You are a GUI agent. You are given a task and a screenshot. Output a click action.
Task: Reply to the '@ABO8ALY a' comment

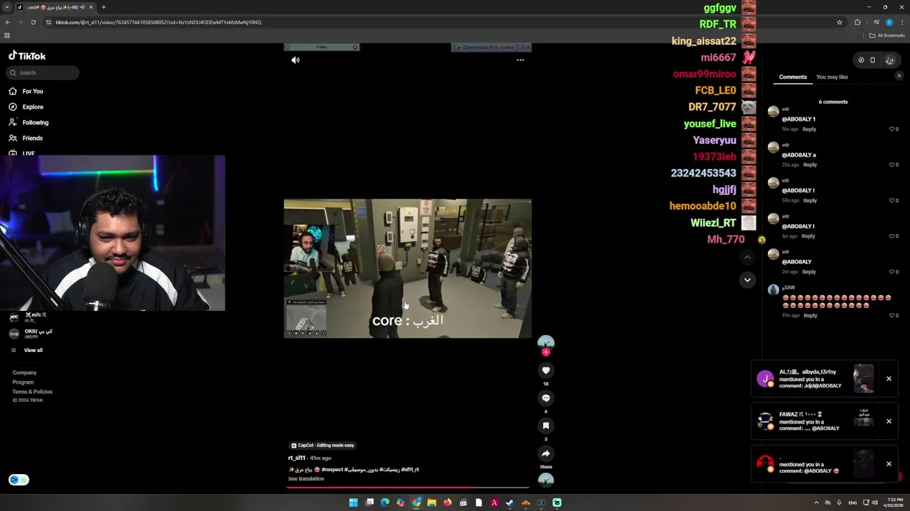click(x=810, y=165)
